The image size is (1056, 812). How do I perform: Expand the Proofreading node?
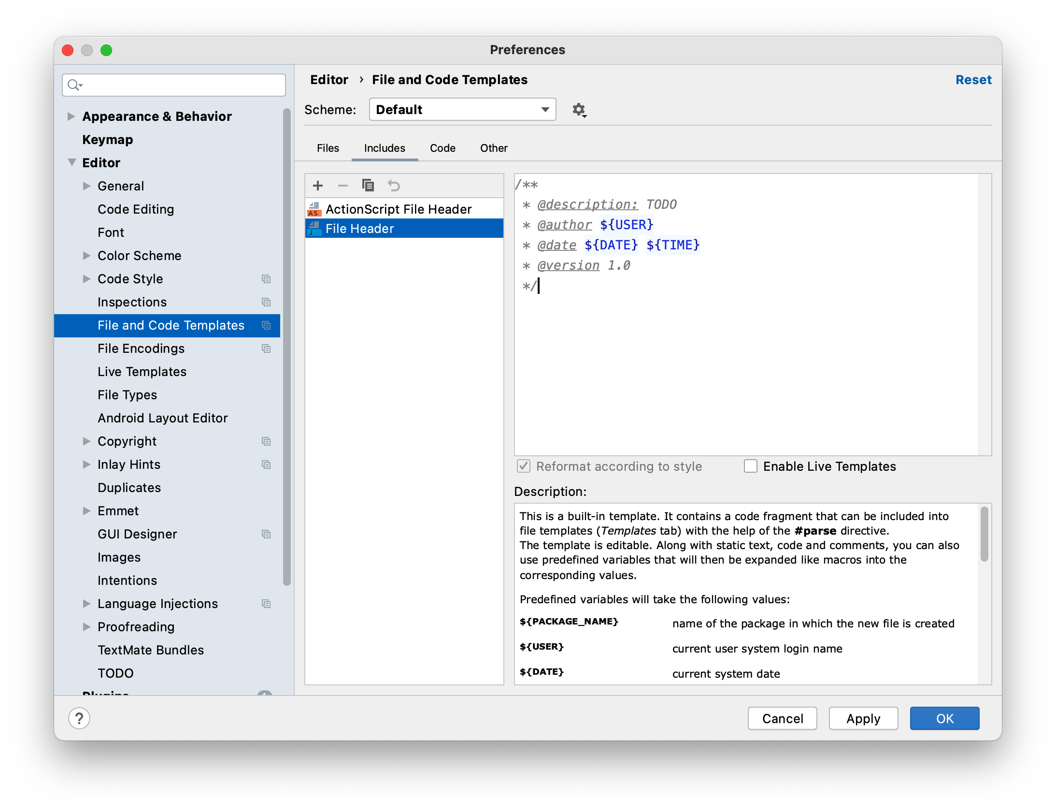point(86,627)
